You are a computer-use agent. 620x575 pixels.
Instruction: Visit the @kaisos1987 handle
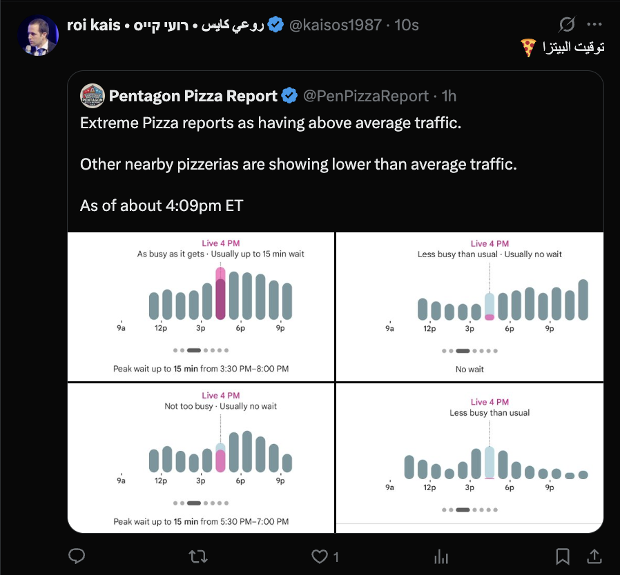336,25
